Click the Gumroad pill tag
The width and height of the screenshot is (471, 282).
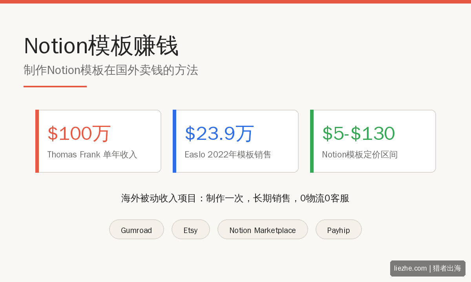click(x=137, y=230)
